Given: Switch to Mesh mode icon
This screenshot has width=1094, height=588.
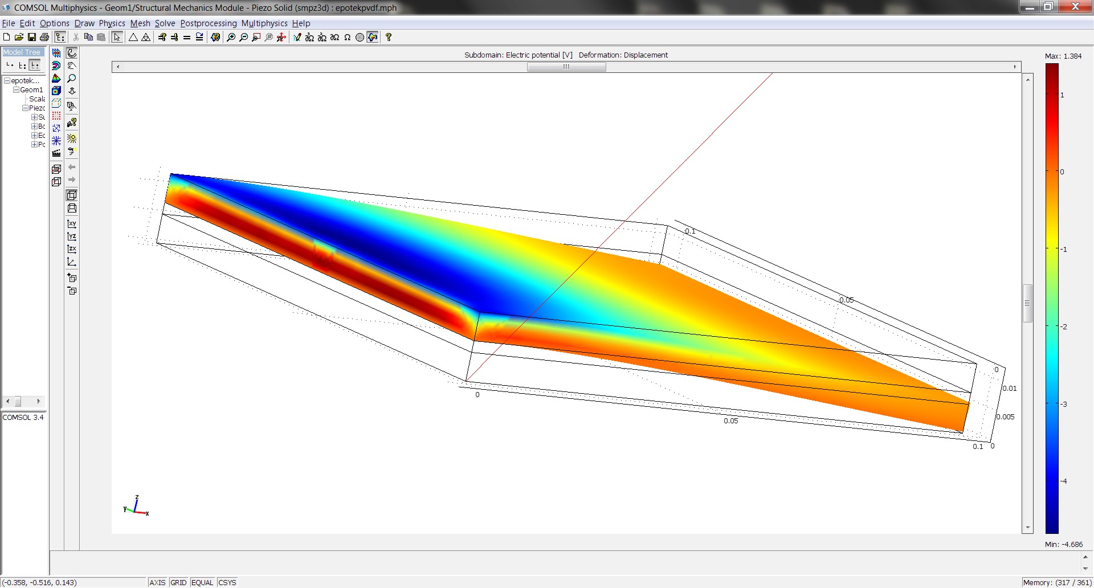Looking at the screenshot, I should pyautogui.click(x=360, y=37).
